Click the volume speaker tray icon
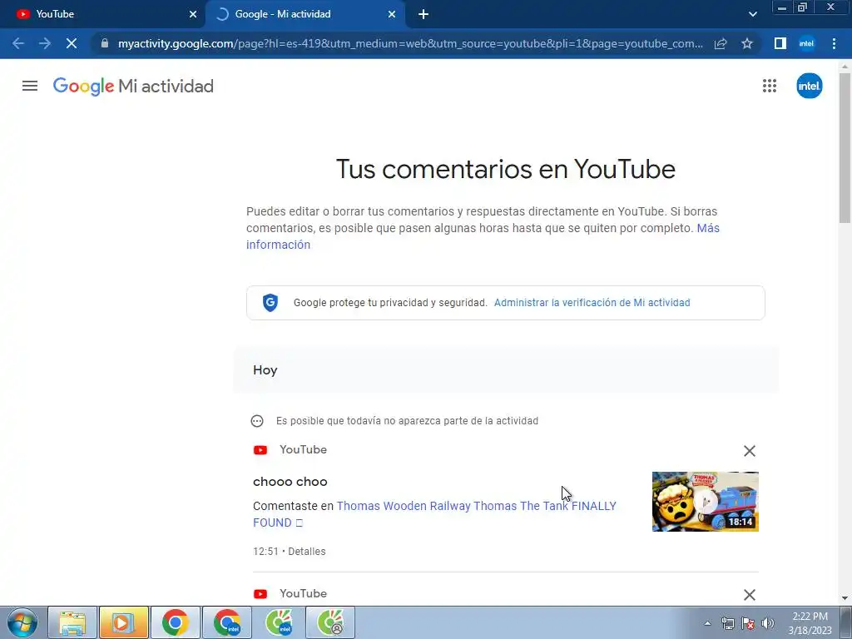852x639 pixels. tap(768, 623)
